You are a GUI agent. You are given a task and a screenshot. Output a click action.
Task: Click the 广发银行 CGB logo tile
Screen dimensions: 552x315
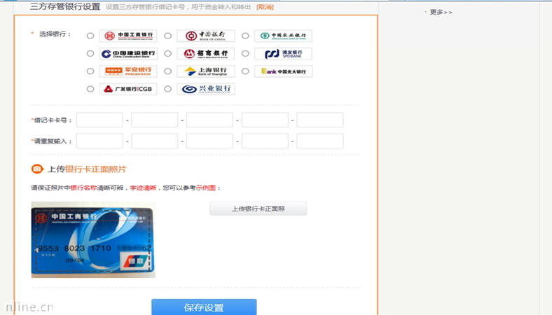click(128, 89)
